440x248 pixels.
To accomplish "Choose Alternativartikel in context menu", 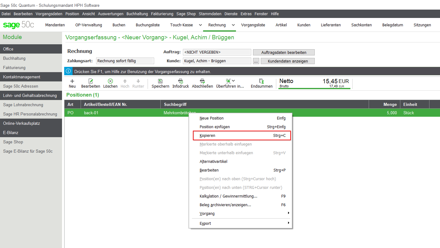I will 241,162.
